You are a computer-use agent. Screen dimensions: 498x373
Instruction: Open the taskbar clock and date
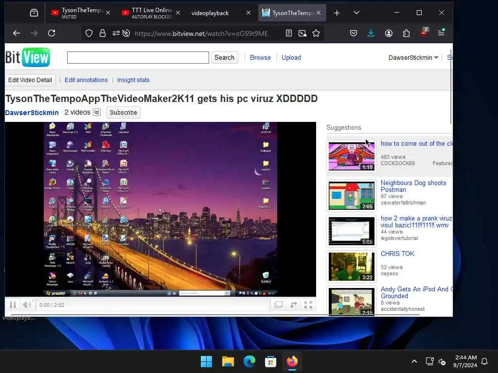tap(465, 361)
